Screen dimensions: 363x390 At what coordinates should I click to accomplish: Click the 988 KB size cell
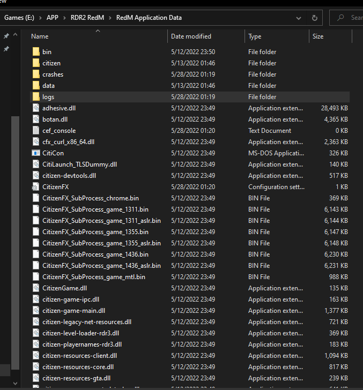338,277
